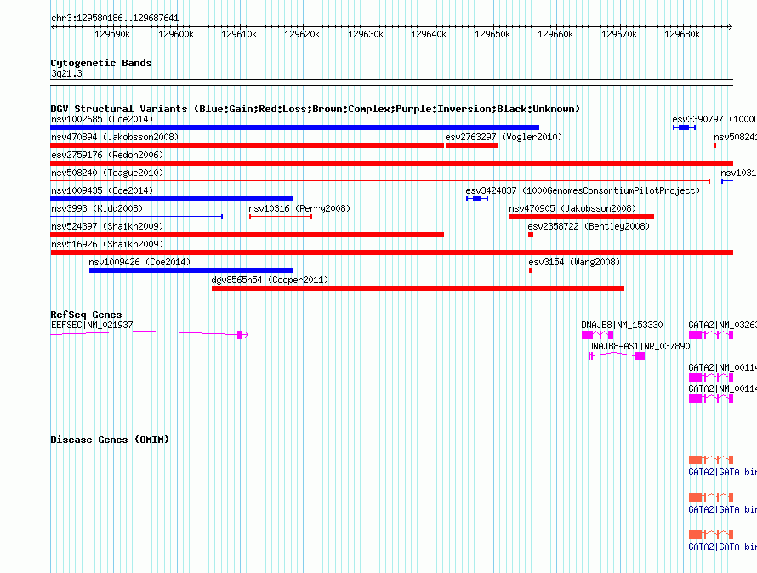Click the 'esv2763297 (Vogler2010)' text label

coord(504,137)
